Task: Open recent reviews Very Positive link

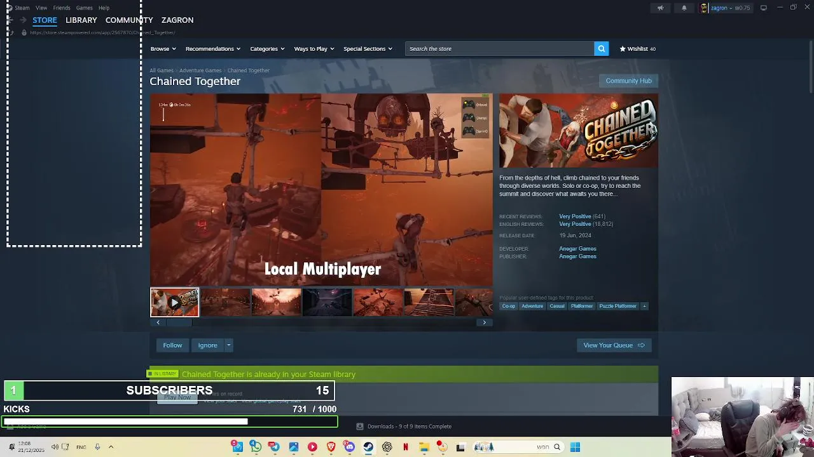Action: [575, 216]
